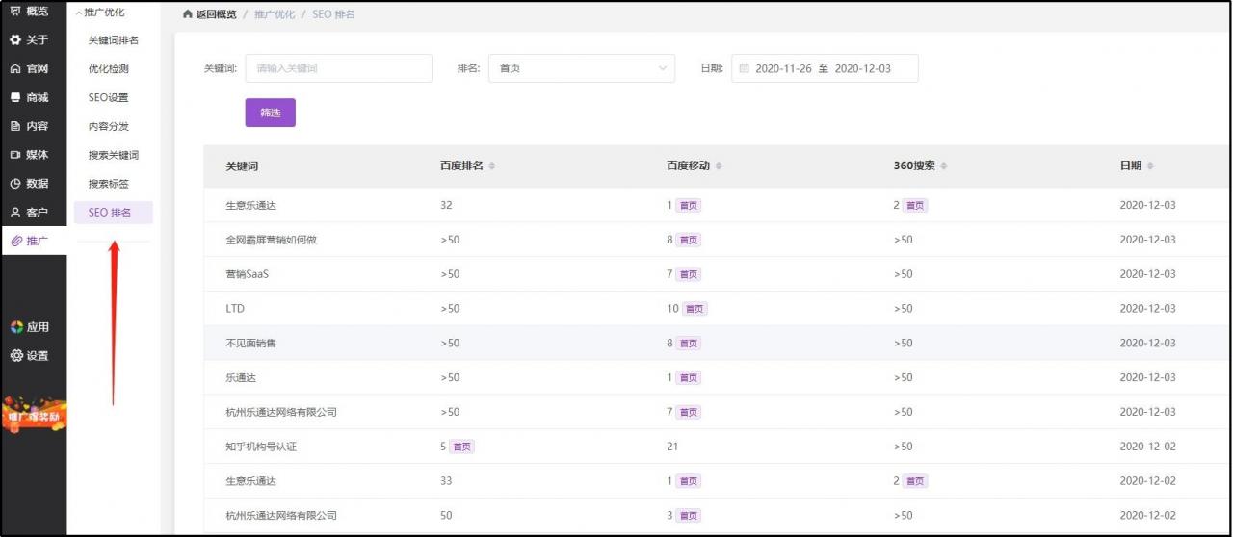This screenshot has height=537, width=1233.
Task: Collapse the 推广优化 submenu group
Action: (x=100, y=13)
